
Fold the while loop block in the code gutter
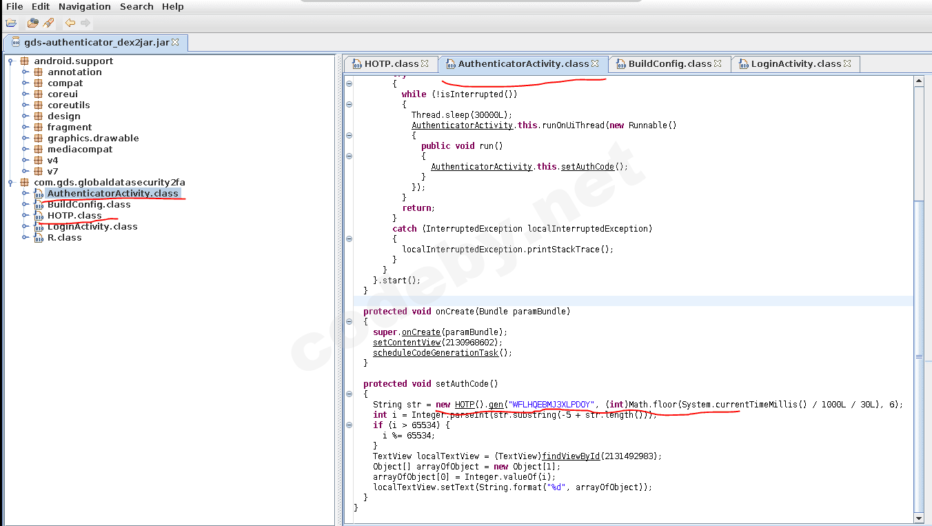pyautogui.click(x=349, y=105)
